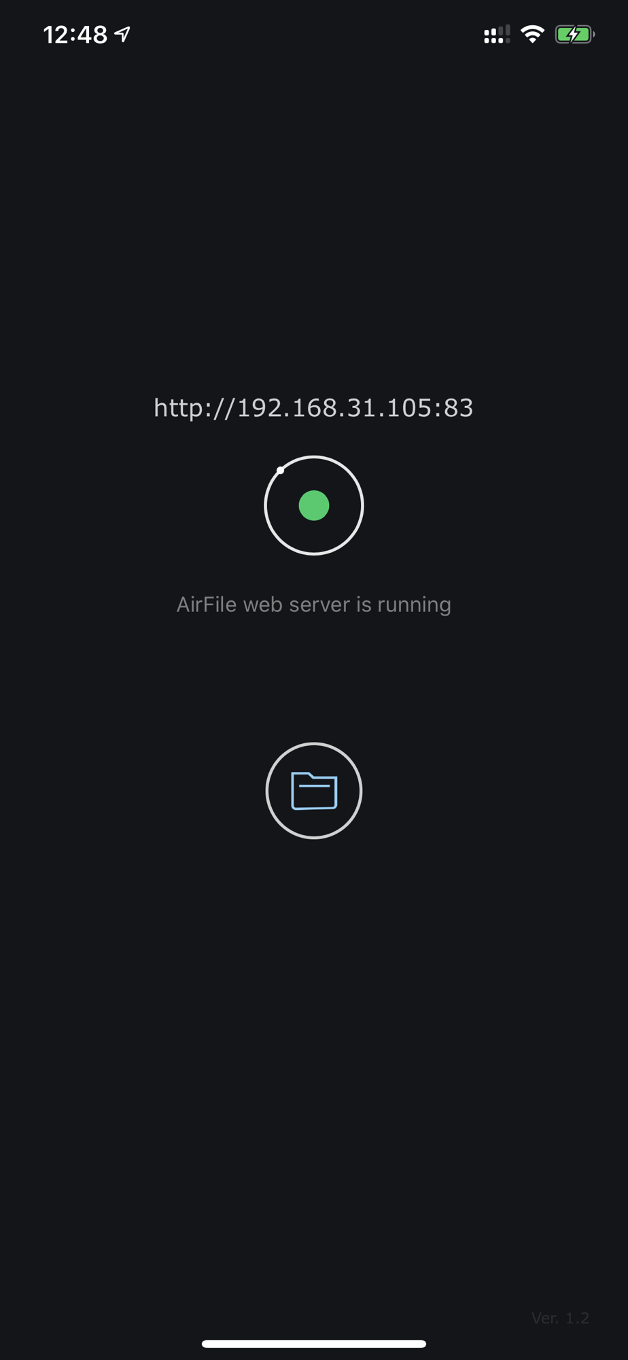Tap the location services arrow icon
The height and width of the screenshot is (1360, 628).
[122, 34]
